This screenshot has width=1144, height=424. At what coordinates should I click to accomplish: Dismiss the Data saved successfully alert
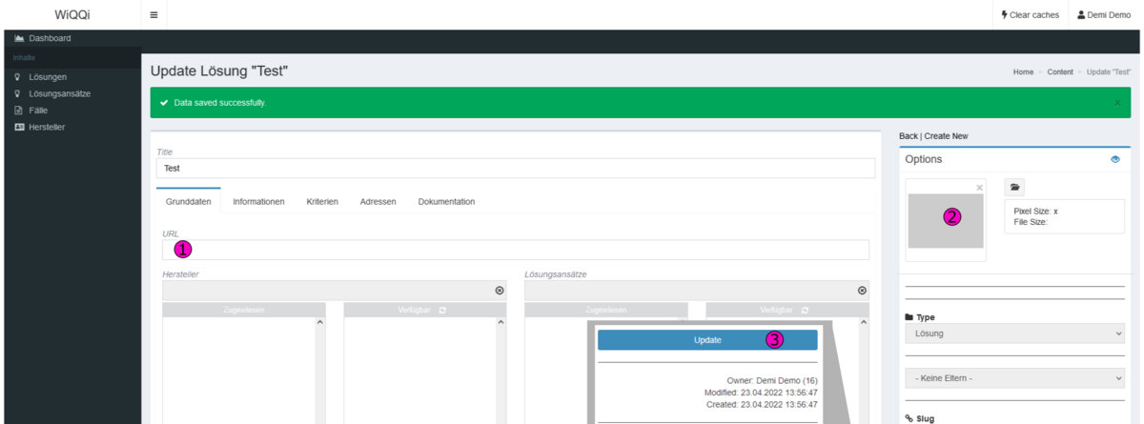(x=1117, y=102)
